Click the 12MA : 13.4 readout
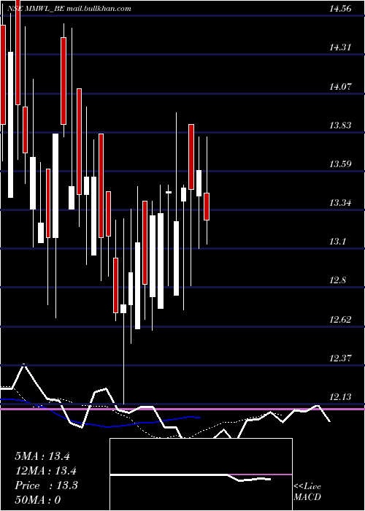Image resolution: width=365 pixels, height=511 pixels. 45,471
